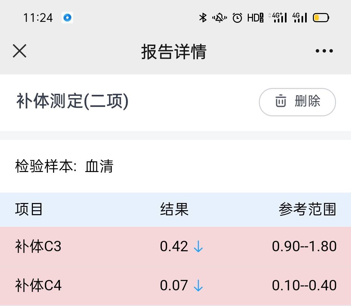Open the data sync arrows beside 4G+
351x306 pixels.
270,16
